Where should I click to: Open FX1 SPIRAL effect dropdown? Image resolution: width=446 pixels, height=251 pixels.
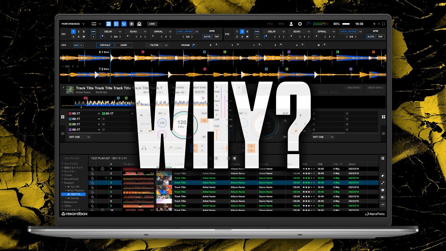pos(170,31)
